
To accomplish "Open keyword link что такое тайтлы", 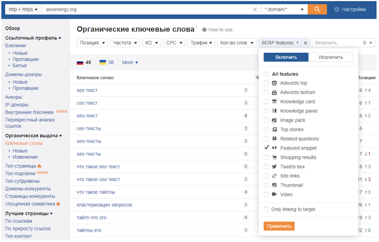I will coord(96,192).
